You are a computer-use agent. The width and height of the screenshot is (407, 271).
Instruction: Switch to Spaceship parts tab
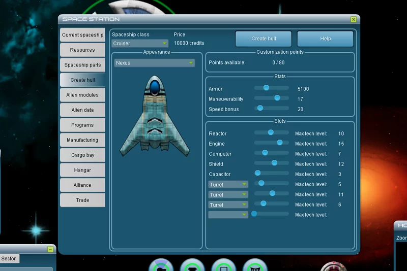pyautogui.click(x=82, y=65)
